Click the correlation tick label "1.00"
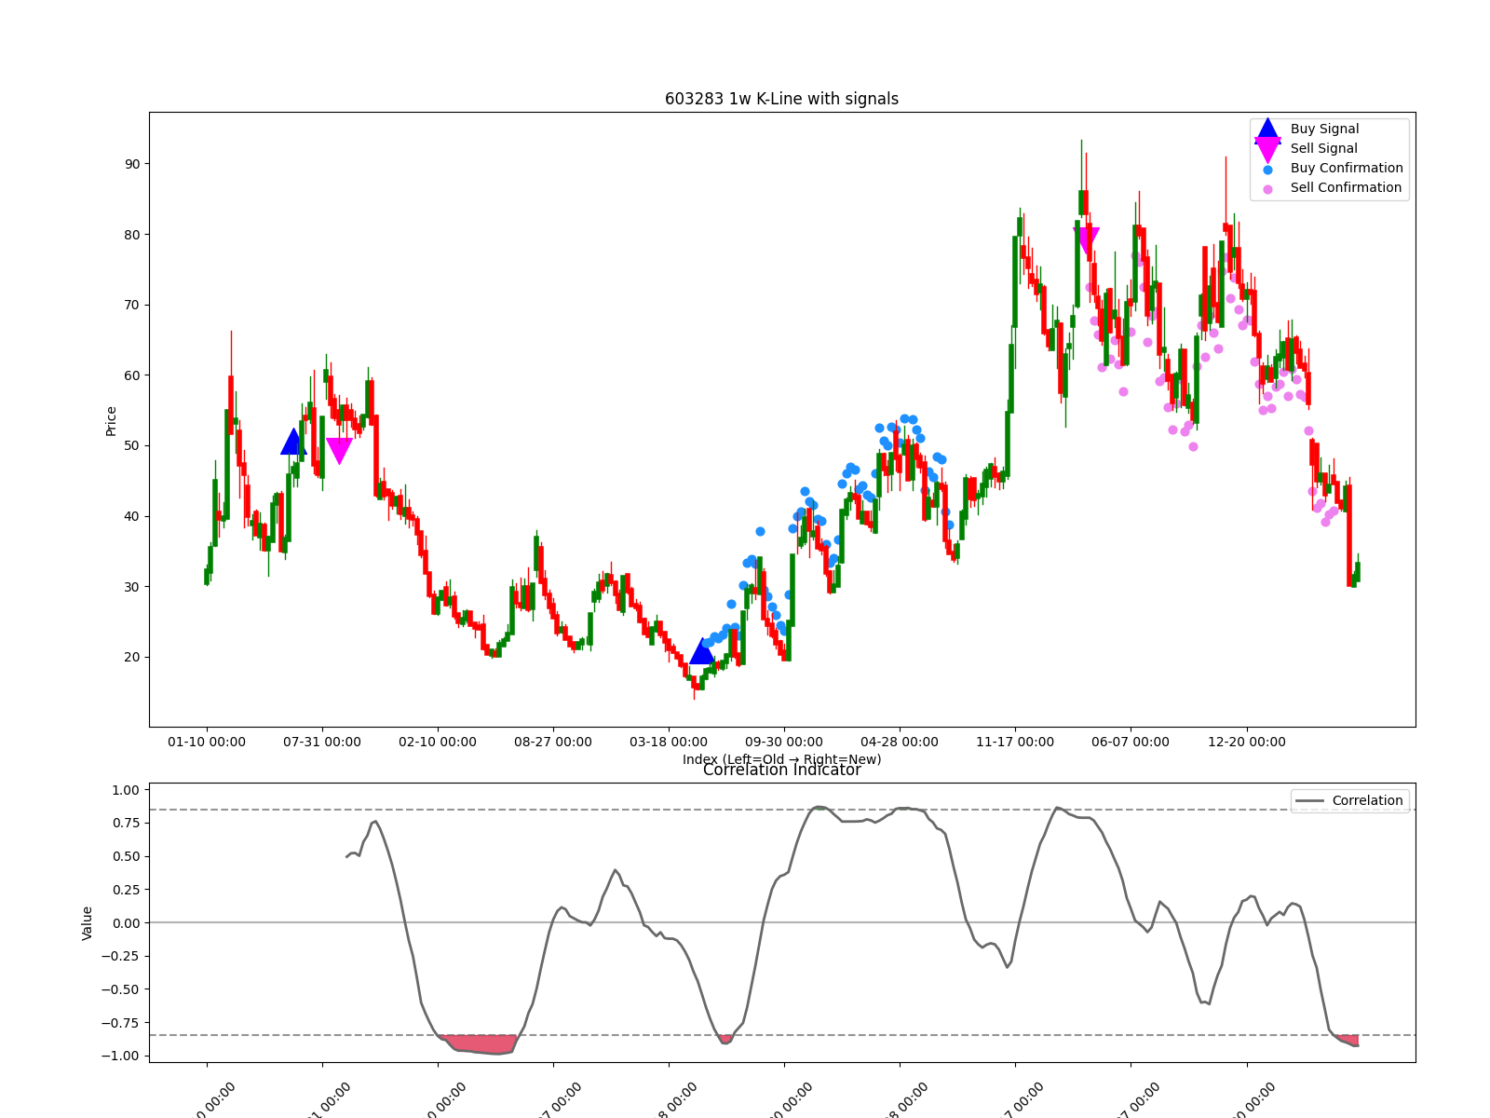The height and width of the screenshot is (1118, 1490). pos(126,790)
